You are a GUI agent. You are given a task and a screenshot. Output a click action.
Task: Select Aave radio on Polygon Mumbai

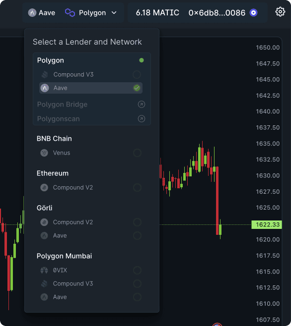[137, 297]
